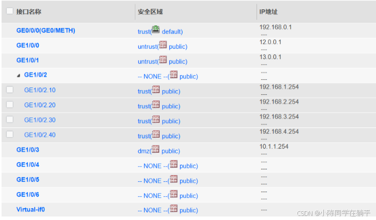The image size is (376, 220).
Task: Click the firewall icon in GE1/0/1 row
Action: click(x=163, y=60)
